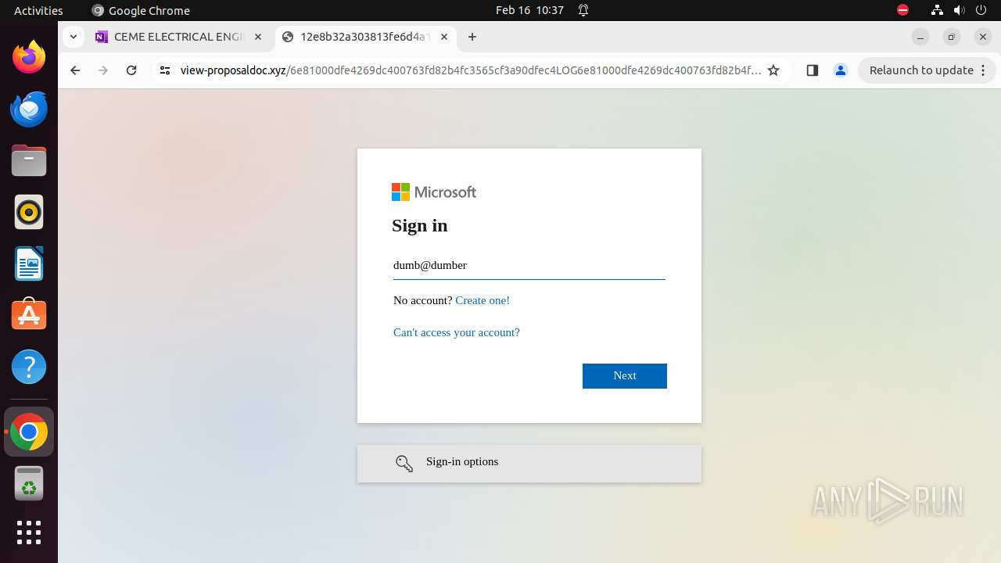Viewport: 1001px width, 563px height.
Task: Click the Microsoft logo
Action: tap(434, 192)
